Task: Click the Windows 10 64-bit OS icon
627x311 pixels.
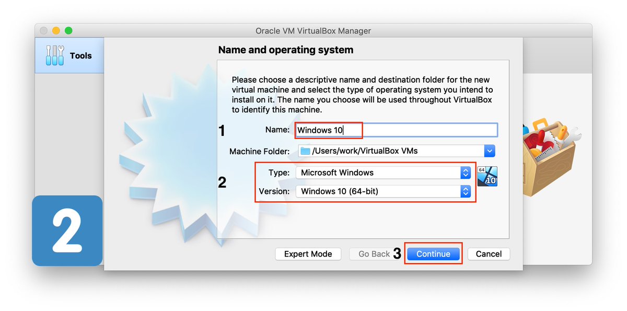Action: (x=487, y=176)
